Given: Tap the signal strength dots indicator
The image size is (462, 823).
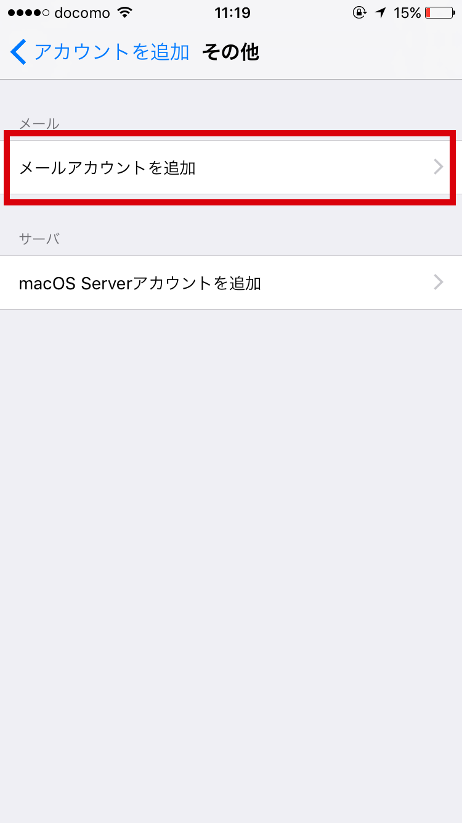Looking at the screenshot, I should pos(29,13).
